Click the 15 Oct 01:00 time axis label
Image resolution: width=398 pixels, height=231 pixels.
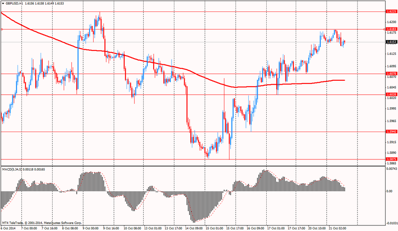click(213, 229)
